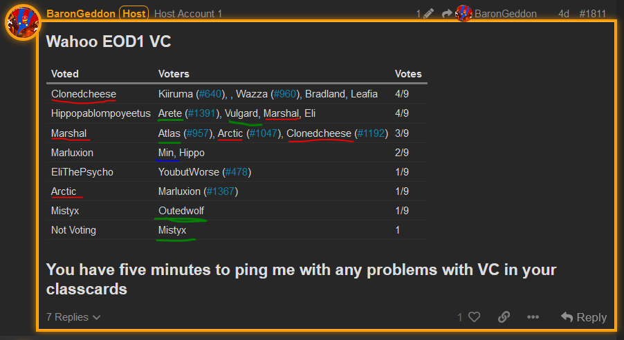Click the pencil edit history icon

point(428,14)
